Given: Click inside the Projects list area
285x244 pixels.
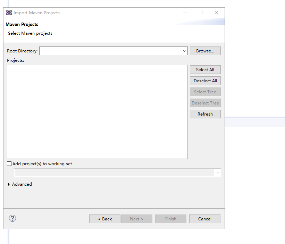Looking at the screenshot, I should click(97, 112).
